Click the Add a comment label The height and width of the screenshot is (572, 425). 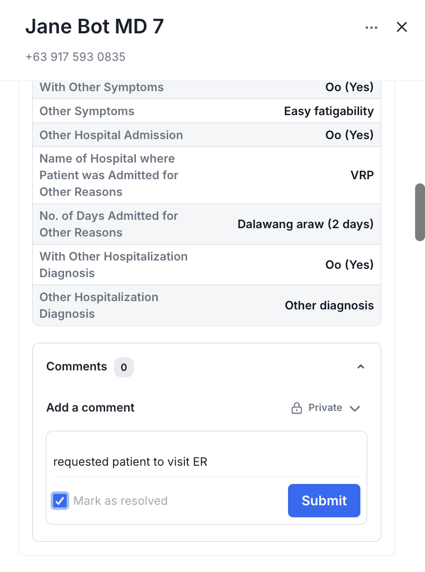tap(90, 408)
